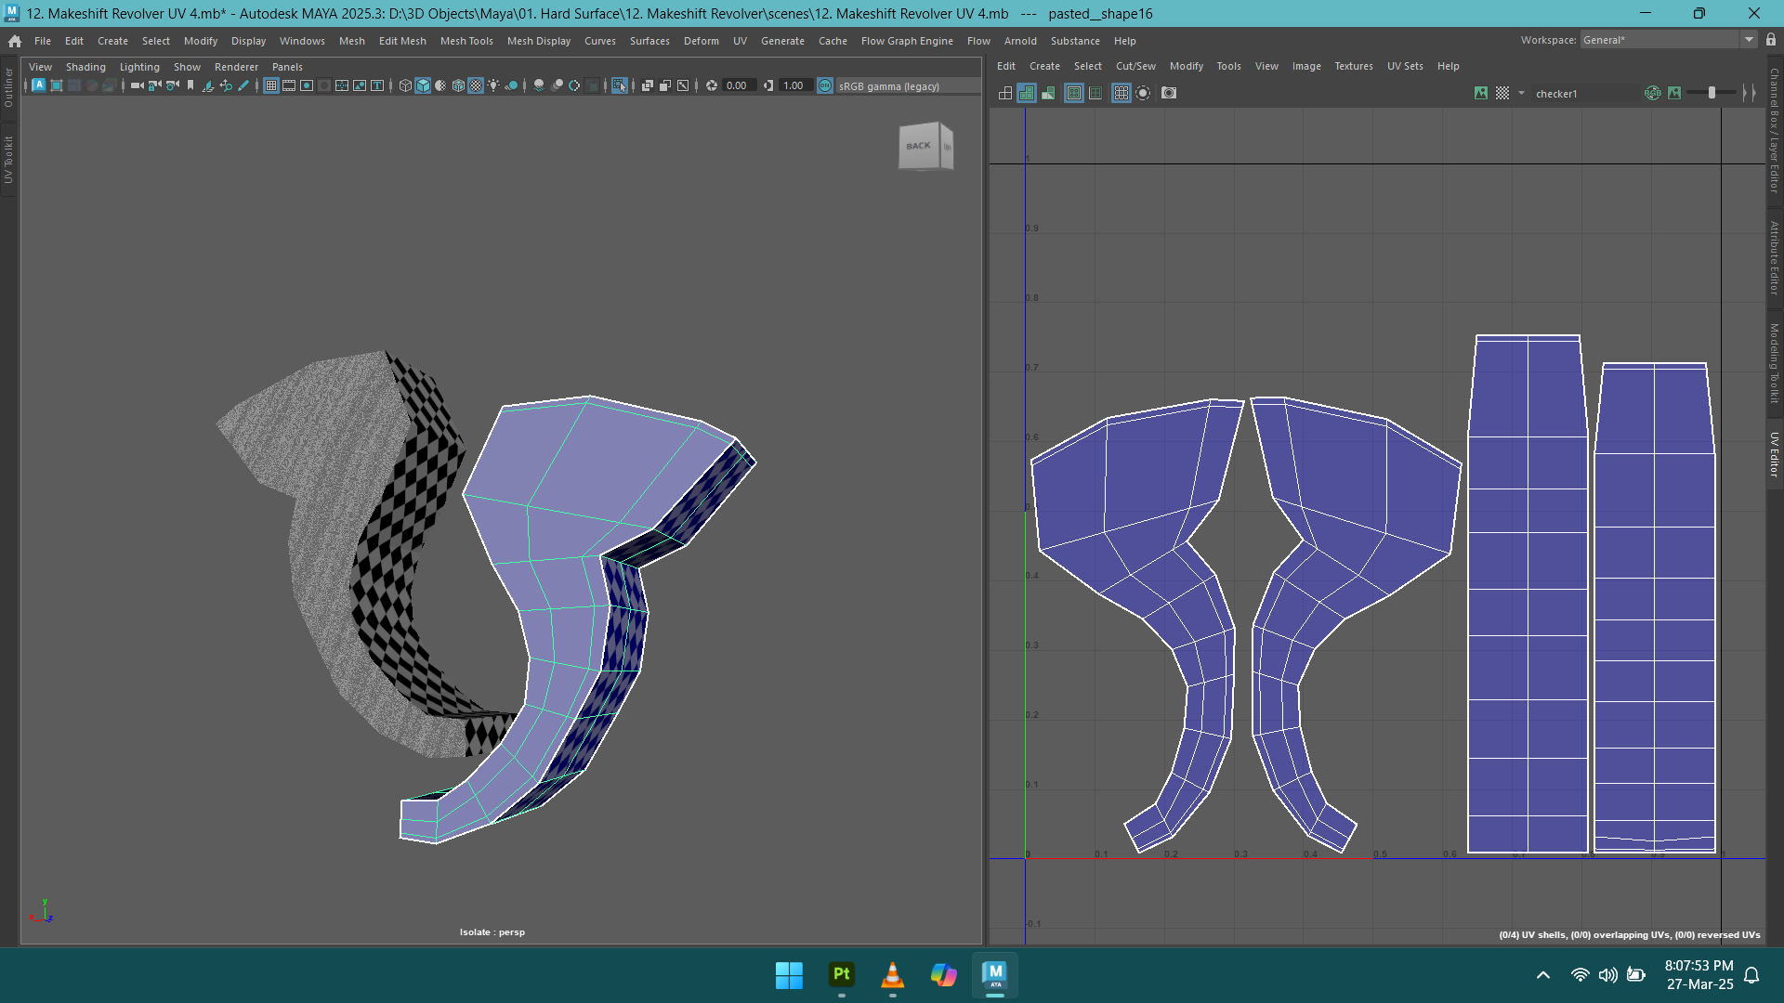Adjust the exposure slider near checker1
This screenshot has width=1784, height=1003.
1712,93
